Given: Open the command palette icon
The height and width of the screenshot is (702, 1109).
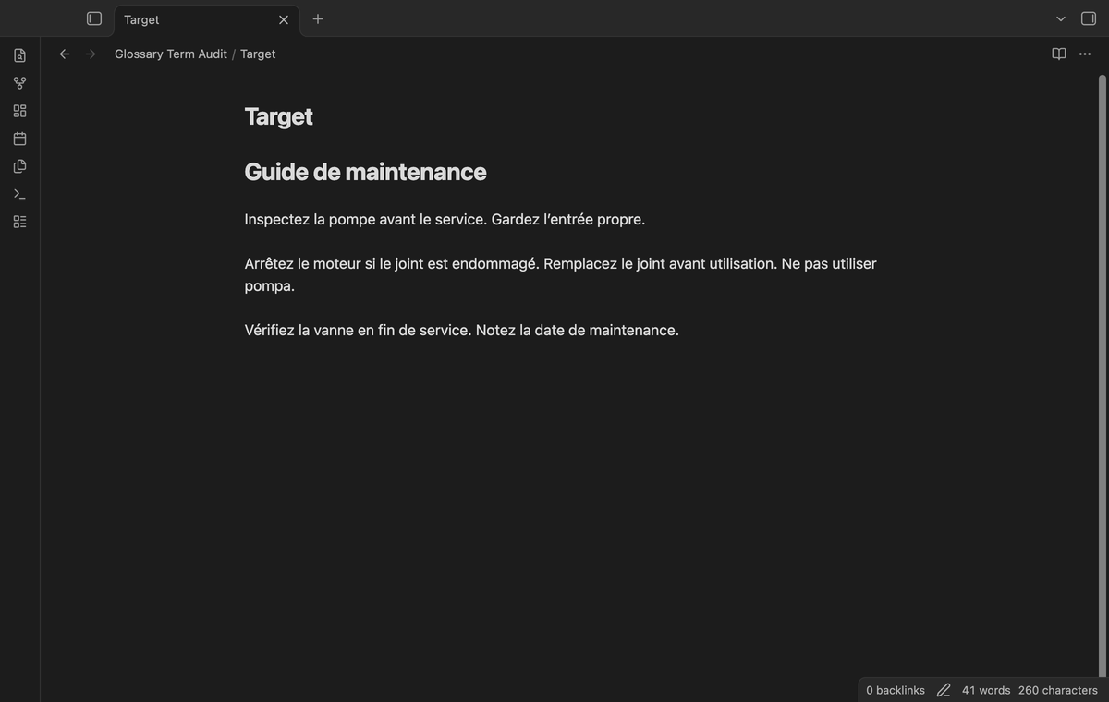Looking at the screenshot, I should pyautogui.click(x=19, y=194).
